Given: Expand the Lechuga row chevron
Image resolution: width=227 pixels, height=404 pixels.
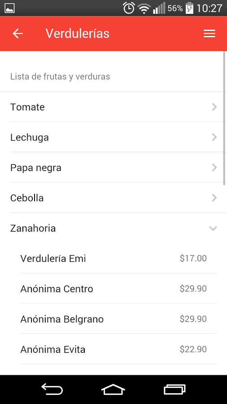Looking at the screenshot, I should pyautogui.click(x=214, y=137).
